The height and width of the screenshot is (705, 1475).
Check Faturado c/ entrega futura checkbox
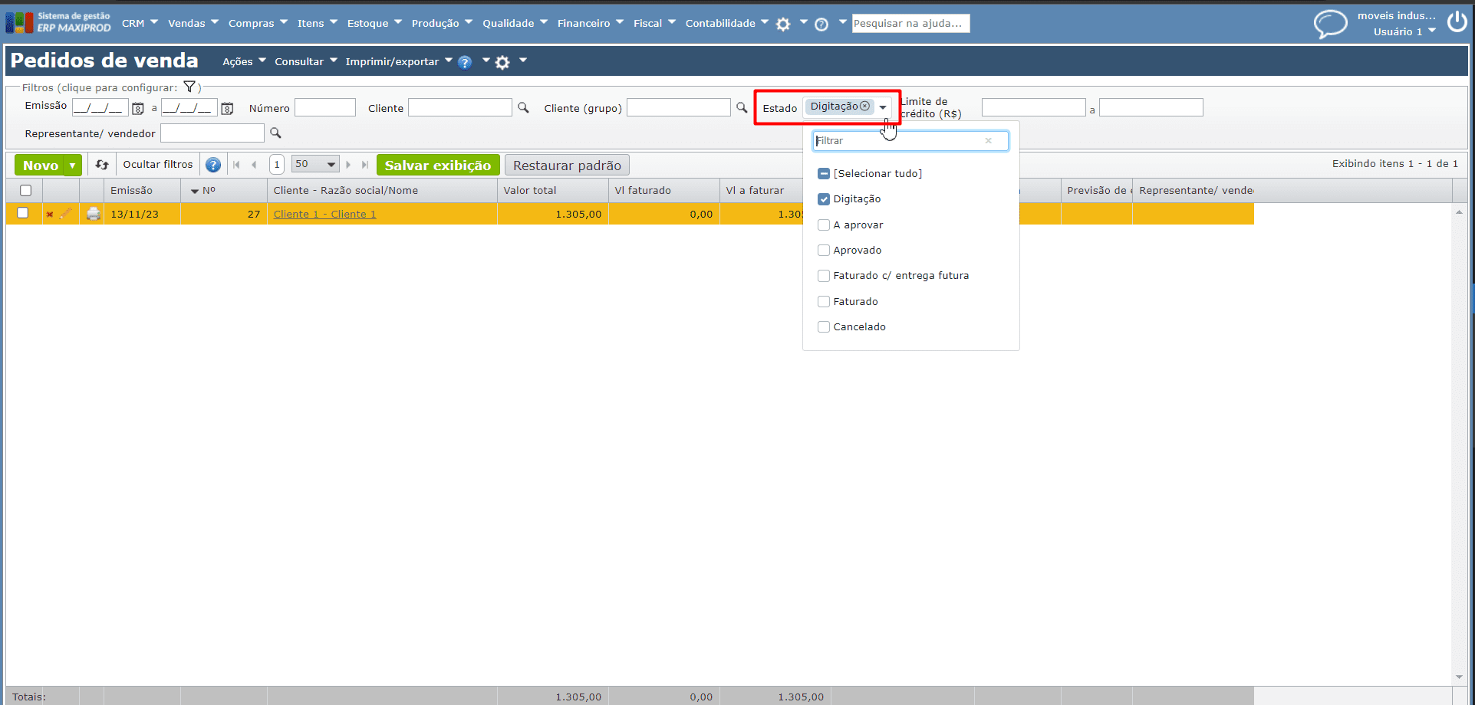click(x=824, y=276)
